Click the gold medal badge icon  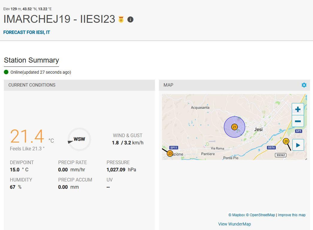(121, 19)
